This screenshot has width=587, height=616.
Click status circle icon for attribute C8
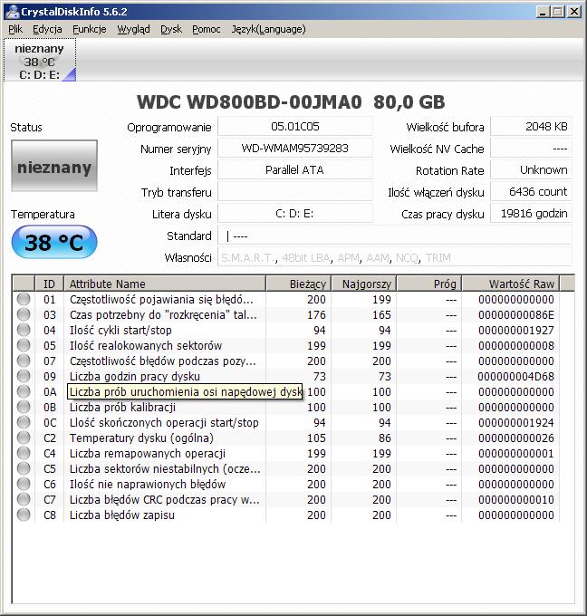24,515
